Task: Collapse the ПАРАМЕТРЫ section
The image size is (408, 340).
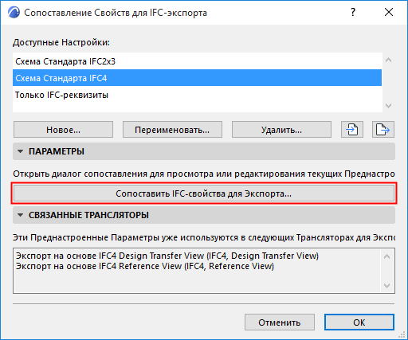Action: coord(20,151)
